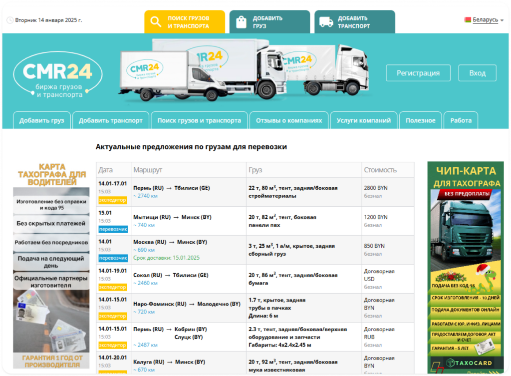Image resolution: width=511 pixels, height=376 pixels.
Task: Switch to Поиск грузов и транспорта tab
Action: pyautogui.click(x=199, y=120)
